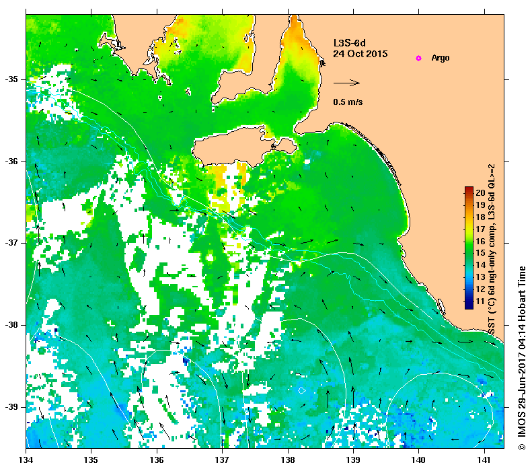Click the latitude label -37
Screen dimensions: 532x471
(x=11, y=243)
